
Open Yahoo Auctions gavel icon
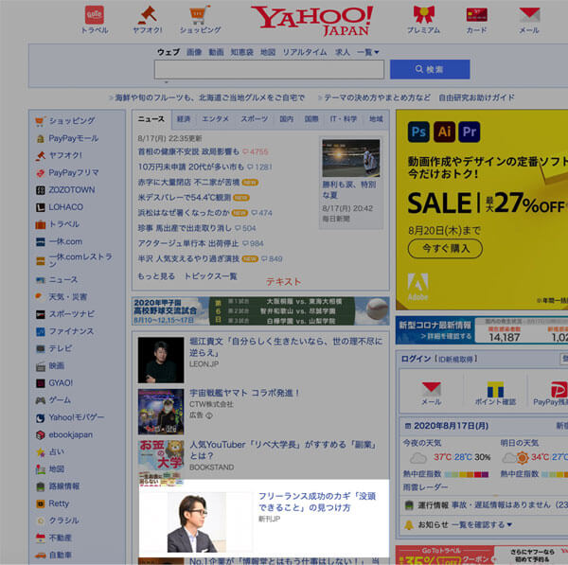(x=147, y=14)
